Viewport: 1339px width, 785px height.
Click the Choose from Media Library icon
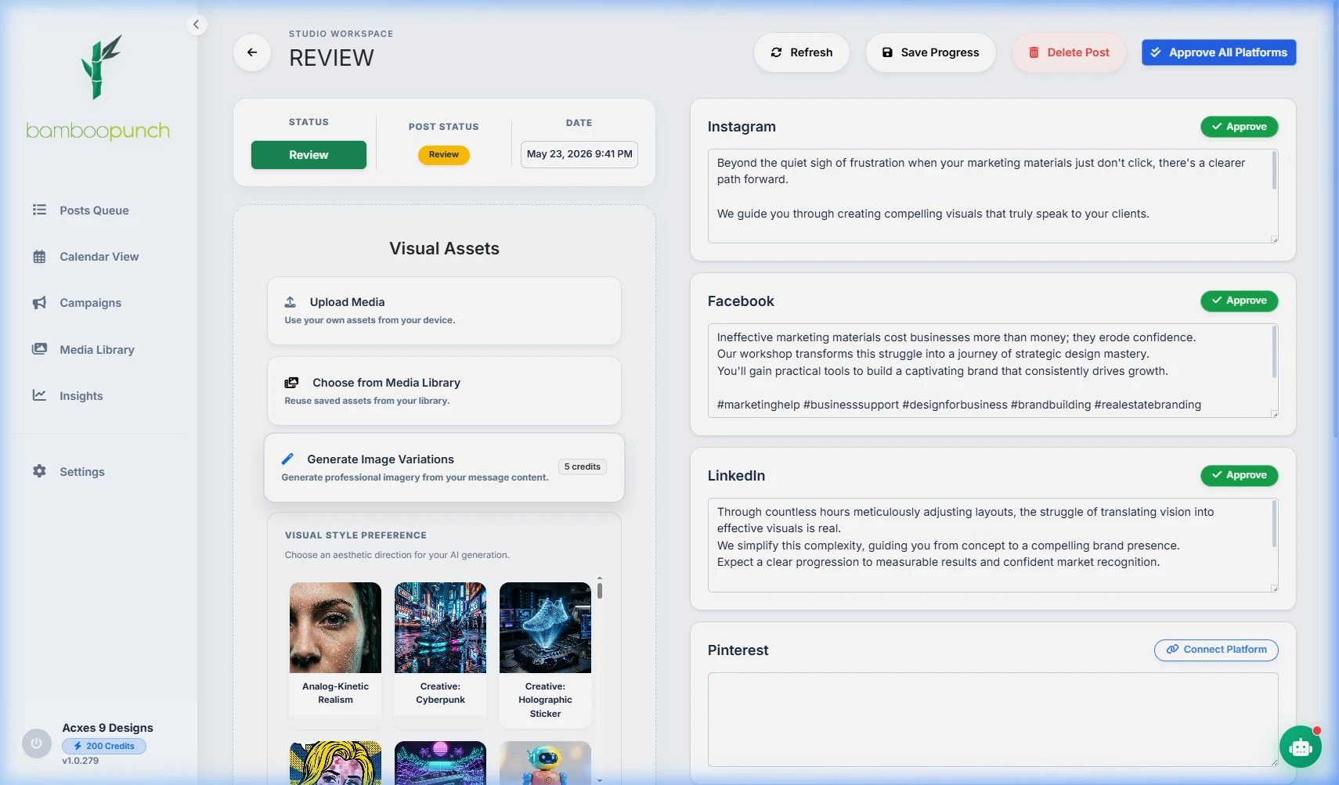click(291, 383)
